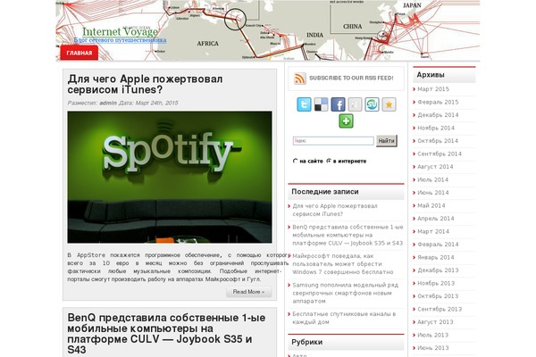
Task: Open the Январь 2014 archive
Action: click(436, 258)
